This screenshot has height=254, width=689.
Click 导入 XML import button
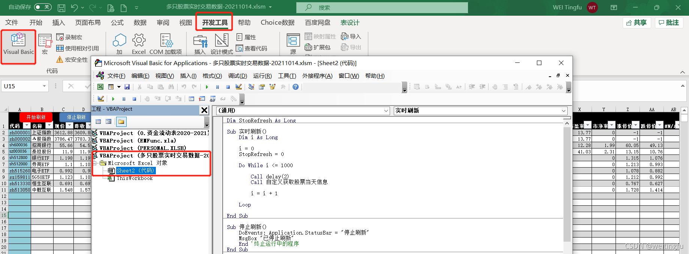(x=351, y=36)
